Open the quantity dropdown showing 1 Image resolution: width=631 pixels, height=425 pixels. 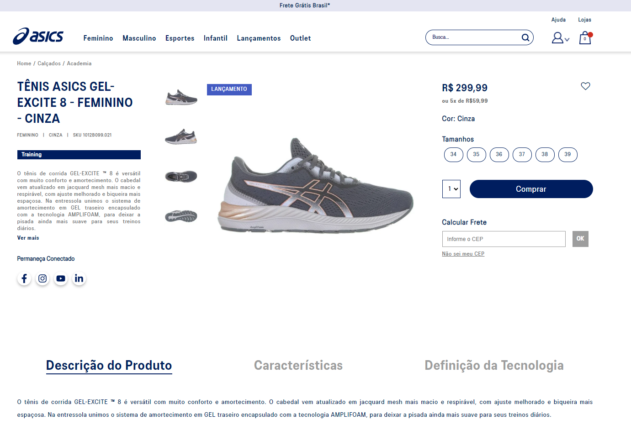tap(451, 189)
